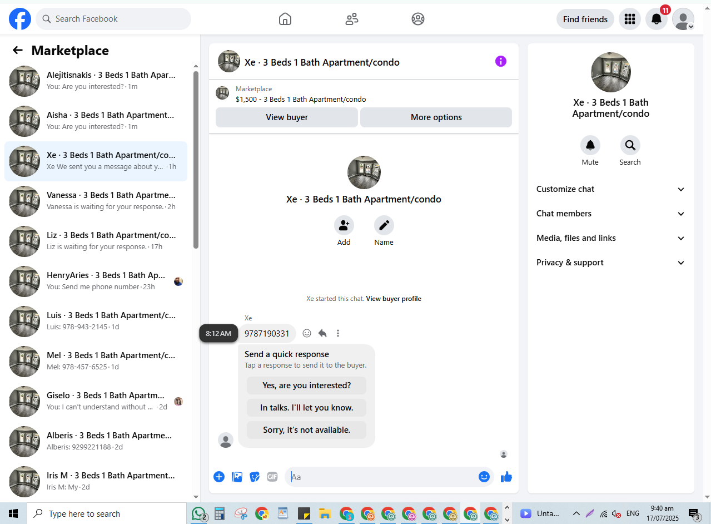Click the Find friends button

585,19
